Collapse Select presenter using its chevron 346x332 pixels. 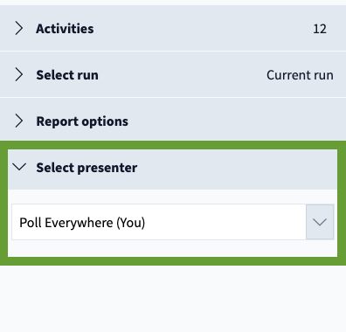pyautogui.click(x=19, y=167)
